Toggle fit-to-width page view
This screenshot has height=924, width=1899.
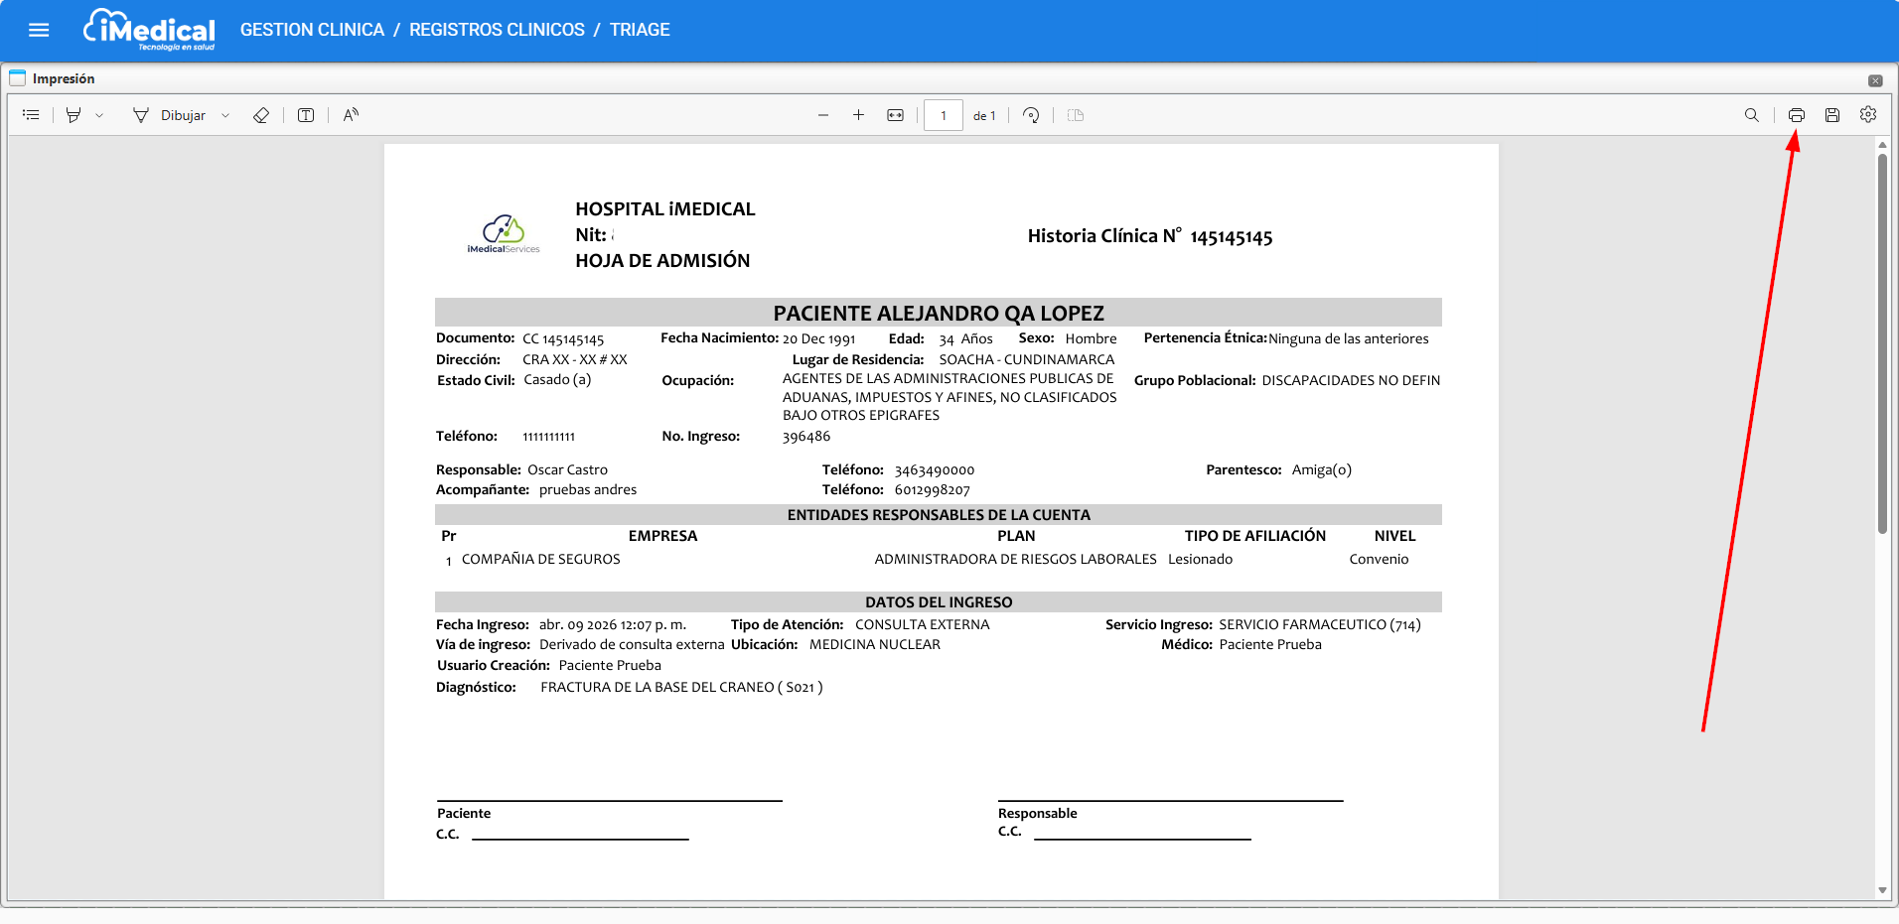[x=895, y=115]
